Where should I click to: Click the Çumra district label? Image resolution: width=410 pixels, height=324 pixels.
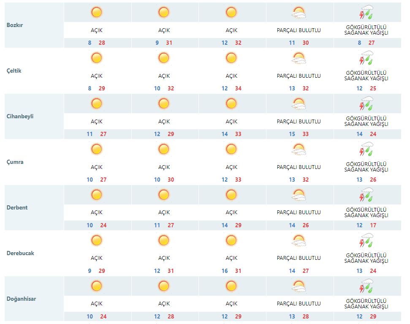click(15, 162)
